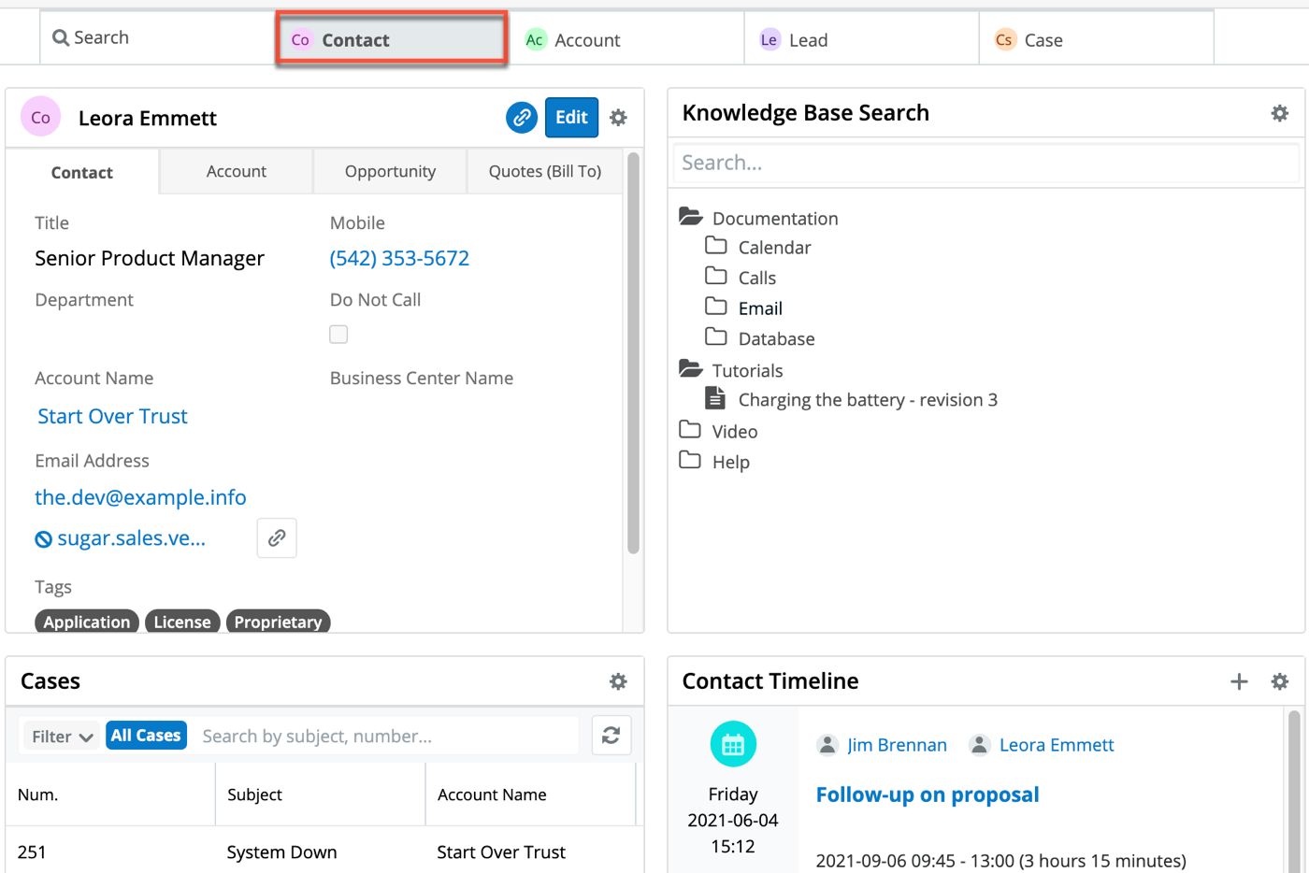
Task: Click the Knowledge Base search field
Action: [x=985, y=163]
